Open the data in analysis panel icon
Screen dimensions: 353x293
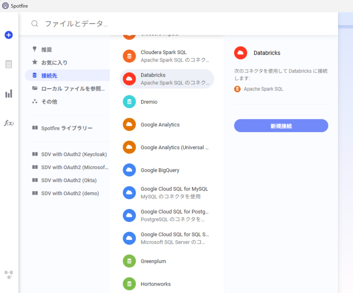8,64
